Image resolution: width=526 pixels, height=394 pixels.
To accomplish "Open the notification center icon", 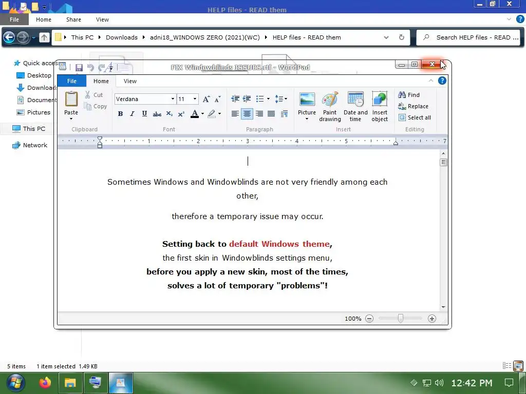I will pos(509,383).
